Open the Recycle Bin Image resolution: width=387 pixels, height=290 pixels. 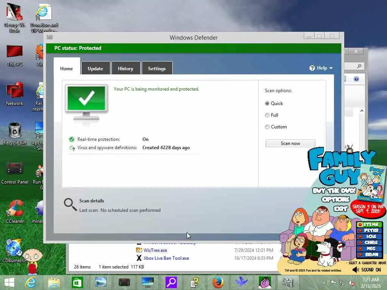(x=15, y=134)
